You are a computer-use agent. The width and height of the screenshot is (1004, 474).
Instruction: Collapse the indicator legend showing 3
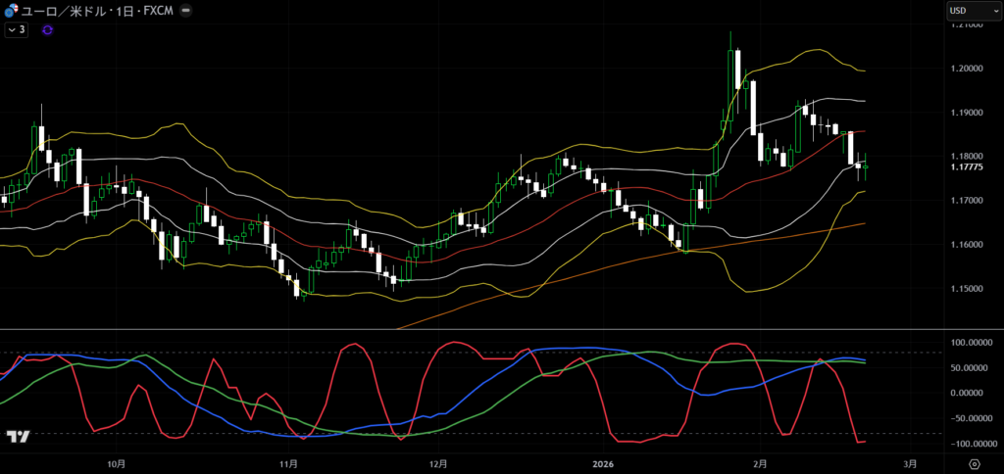pos(17,30)
